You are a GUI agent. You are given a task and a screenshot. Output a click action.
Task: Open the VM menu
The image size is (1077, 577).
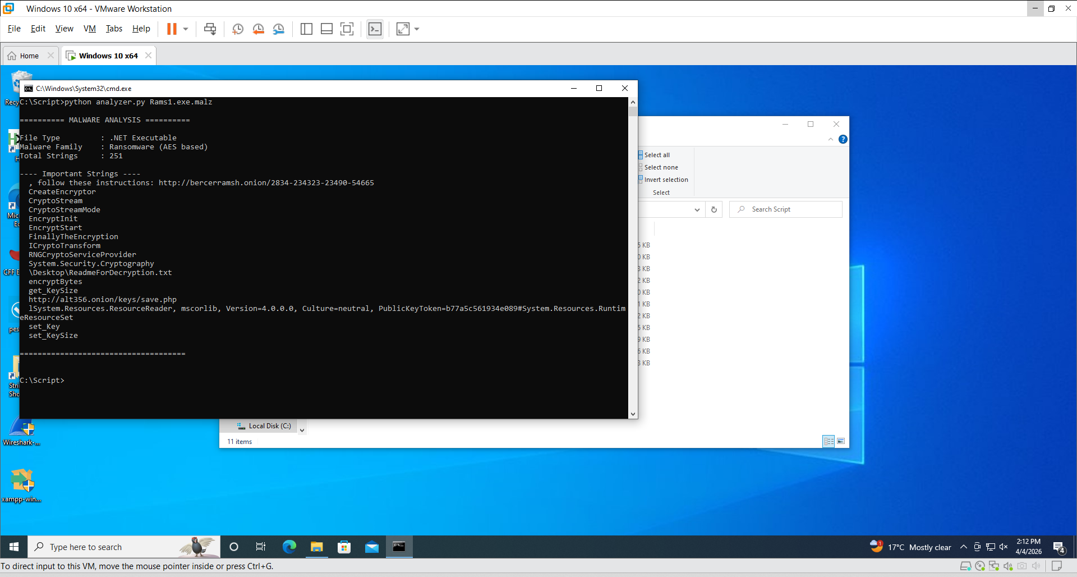(x=89, y=29)
